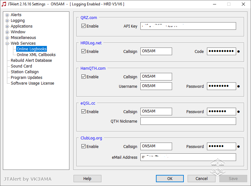Image resolution: width=251 pixels, height=186 pixels.
Task: Focus the eQSL.cc QTH Nickname field
Action: point(188,121)
